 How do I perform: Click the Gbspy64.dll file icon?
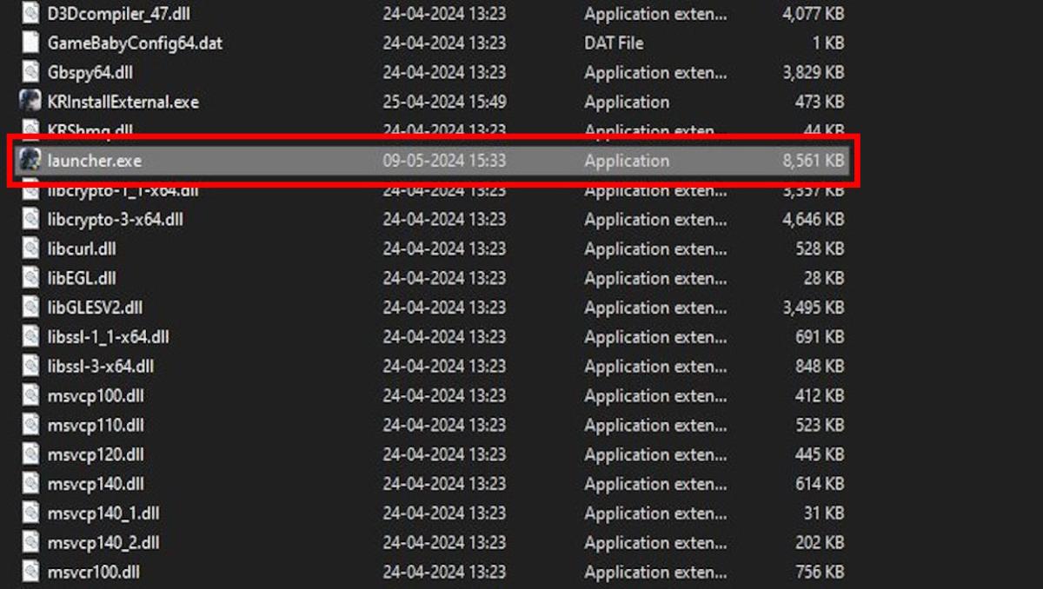point(29,72)
